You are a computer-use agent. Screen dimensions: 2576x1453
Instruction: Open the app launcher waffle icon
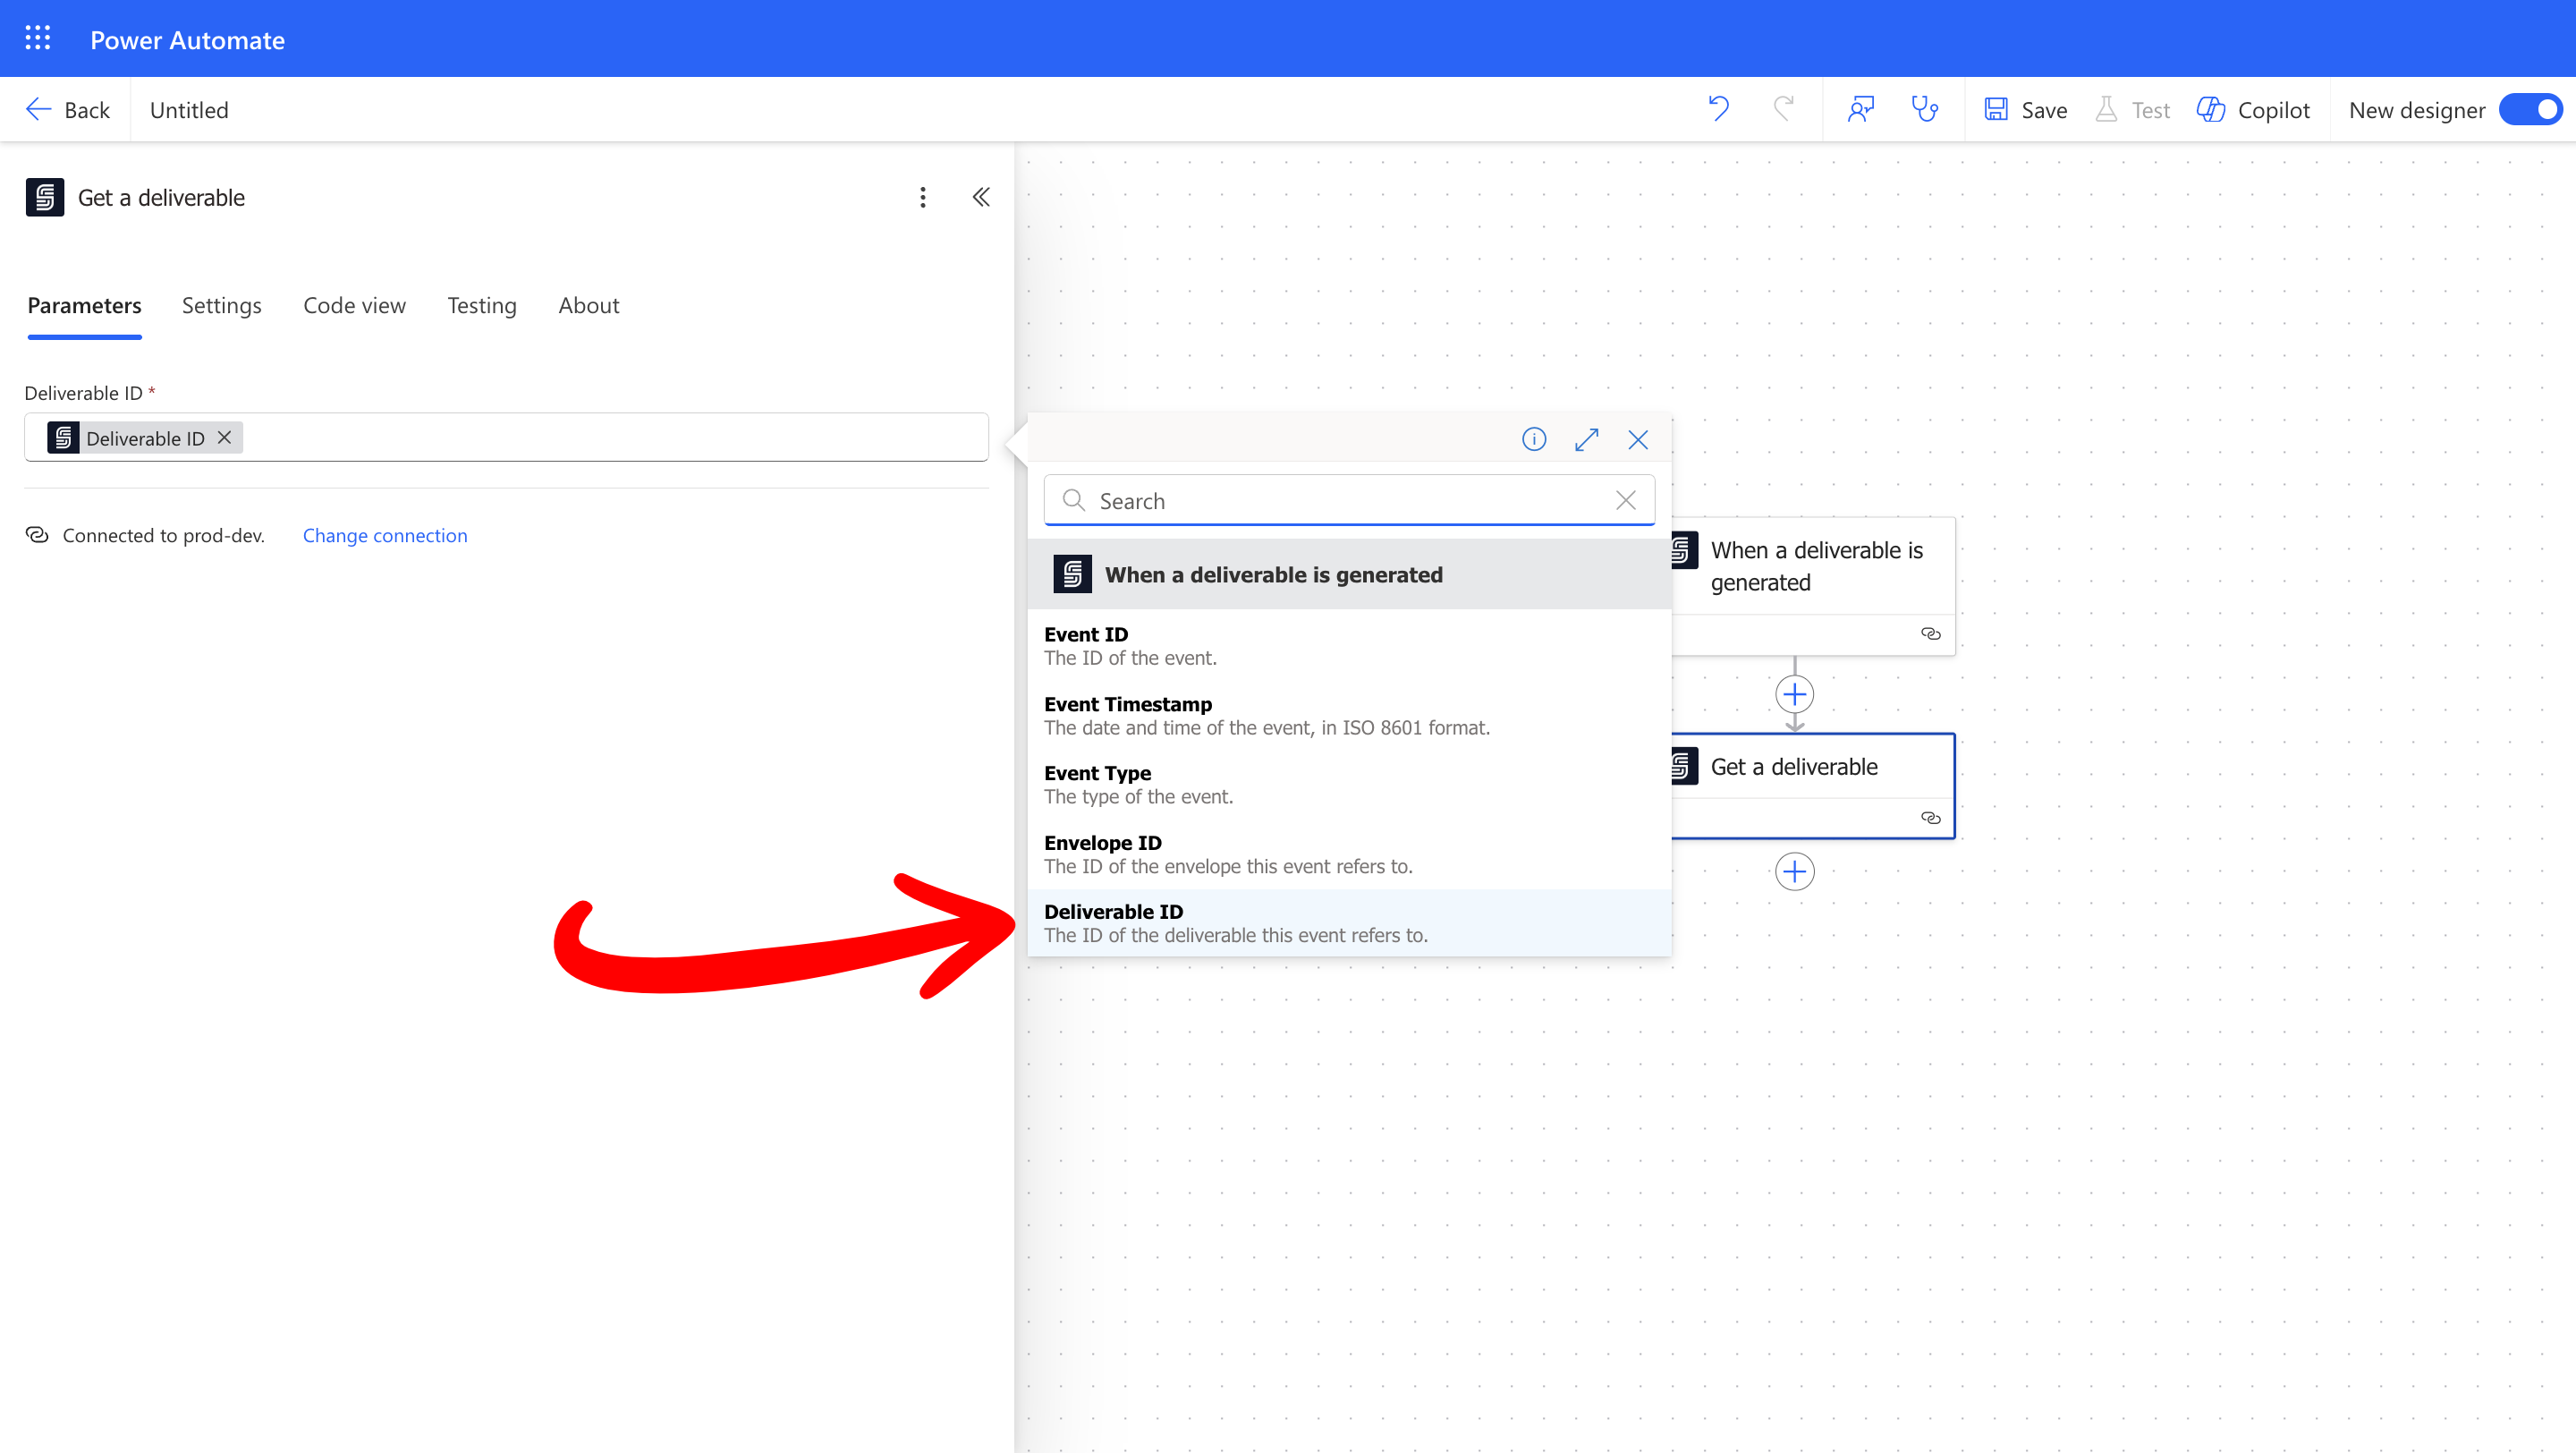pyautogui.click(x=37, y=38)
